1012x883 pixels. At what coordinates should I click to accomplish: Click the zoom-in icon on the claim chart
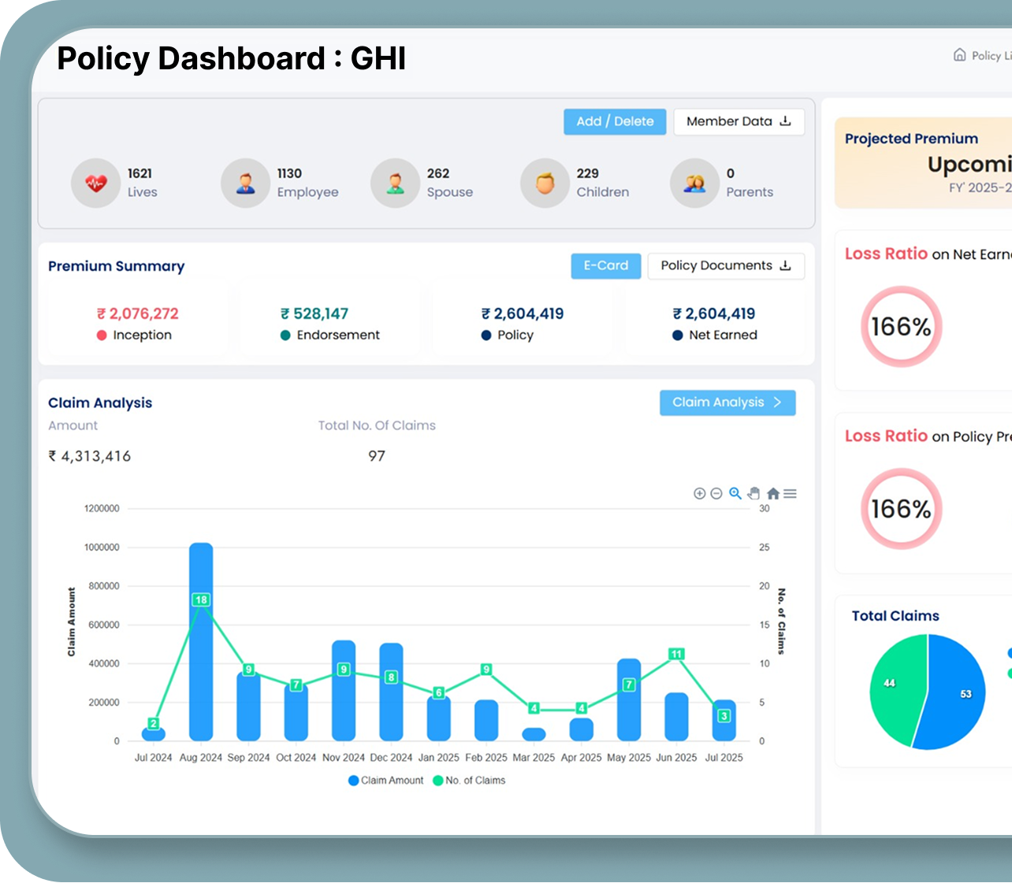pos(699,493)
